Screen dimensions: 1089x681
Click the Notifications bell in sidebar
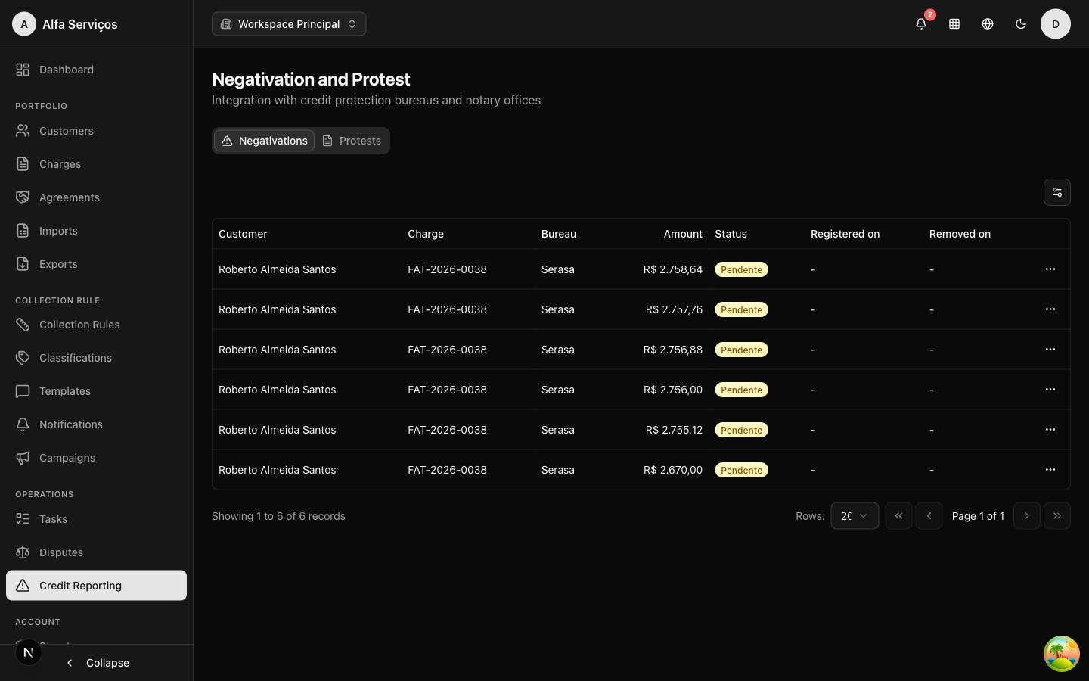pos(23,424)
